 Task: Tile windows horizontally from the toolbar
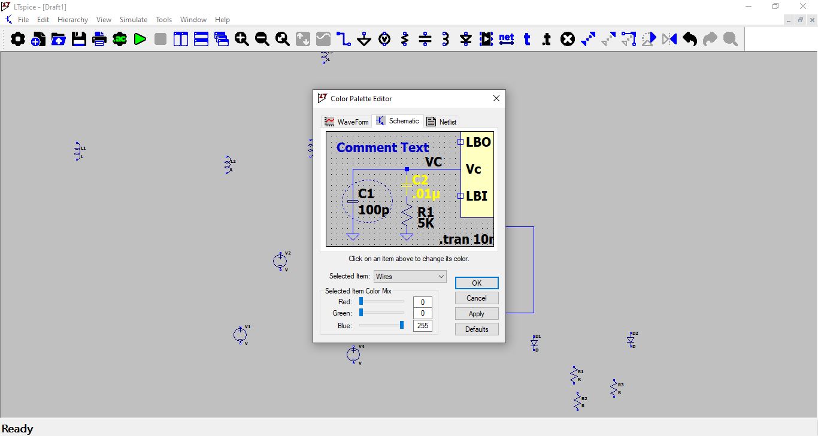pyautogui.click(x=201, y=40)
